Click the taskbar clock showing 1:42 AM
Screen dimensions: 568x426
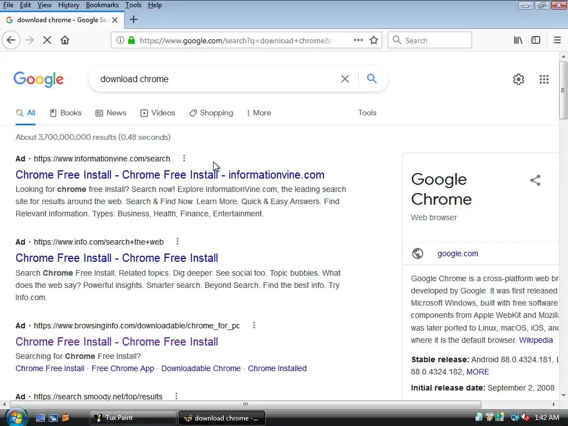(546, 418)
